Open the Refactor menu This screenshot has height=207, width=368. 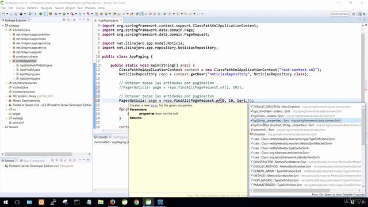[33, 8]
